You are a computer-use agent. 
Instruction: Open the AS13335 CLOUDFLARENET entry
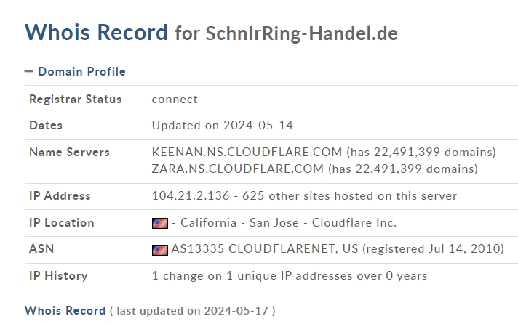265,248
